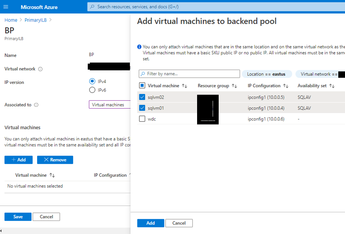The image size is (345, 234).
Task: Click ipconfig1 (10.0.0.6) cell
Action: click(266, 119)
